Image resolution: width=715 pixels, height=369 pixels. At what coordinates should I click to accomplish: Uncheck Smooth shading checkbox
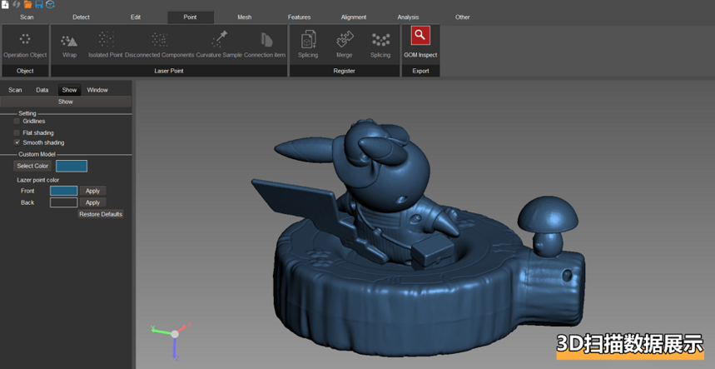17,142
